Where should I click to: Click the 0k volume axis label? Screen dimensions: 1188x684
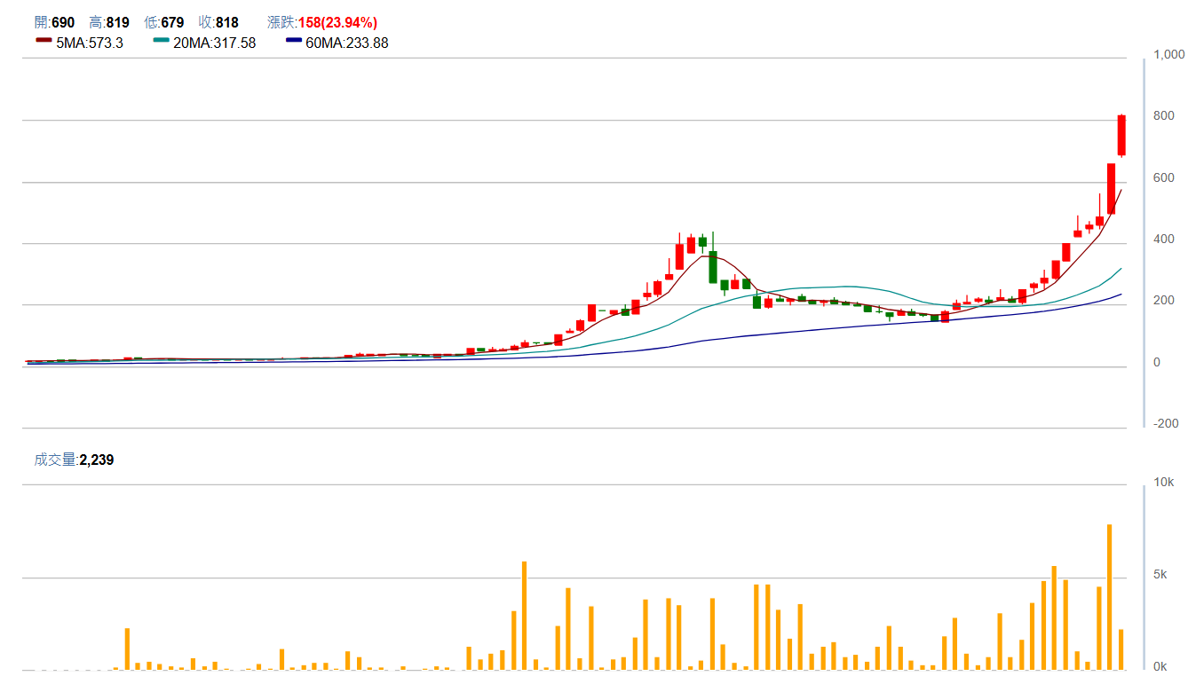(x=1160, y=667)
